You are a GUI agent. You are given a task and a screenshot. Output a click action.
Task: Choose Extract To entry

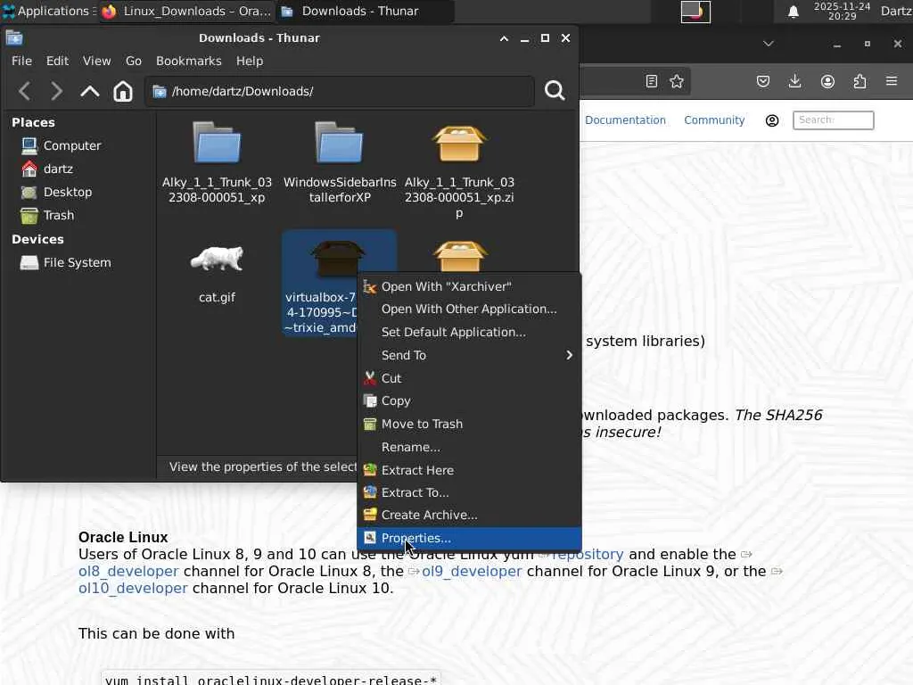(x=469, y=492)
